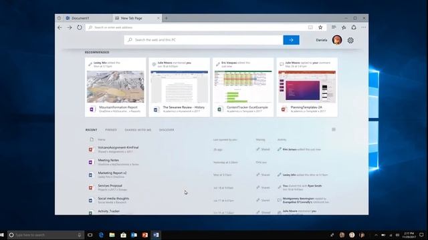Open the Services Proposal file
This screenshot has height=240, width=428.
pyautogui.click(x=110, y=185)
